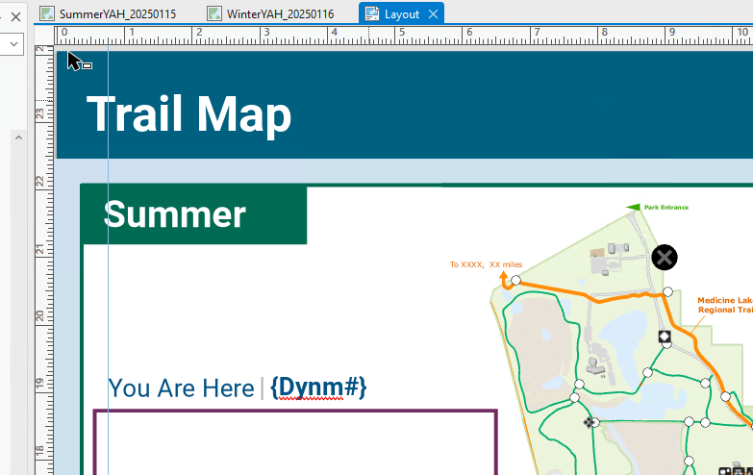
Task: Select the Park Entrance label
Action: [x=666, y=208]
